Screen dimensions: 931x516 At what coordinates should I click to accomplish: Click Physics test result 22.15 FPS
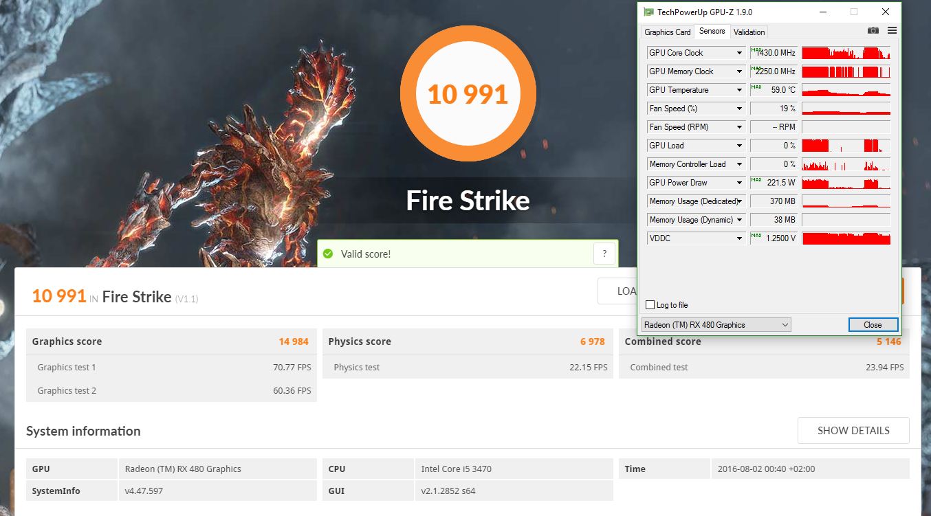[589, 368]
